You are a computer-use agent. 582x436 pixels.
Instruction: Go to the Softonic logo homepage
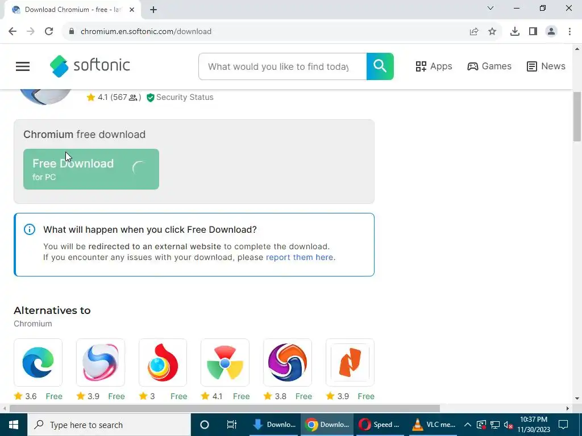[x=90, y=66]
